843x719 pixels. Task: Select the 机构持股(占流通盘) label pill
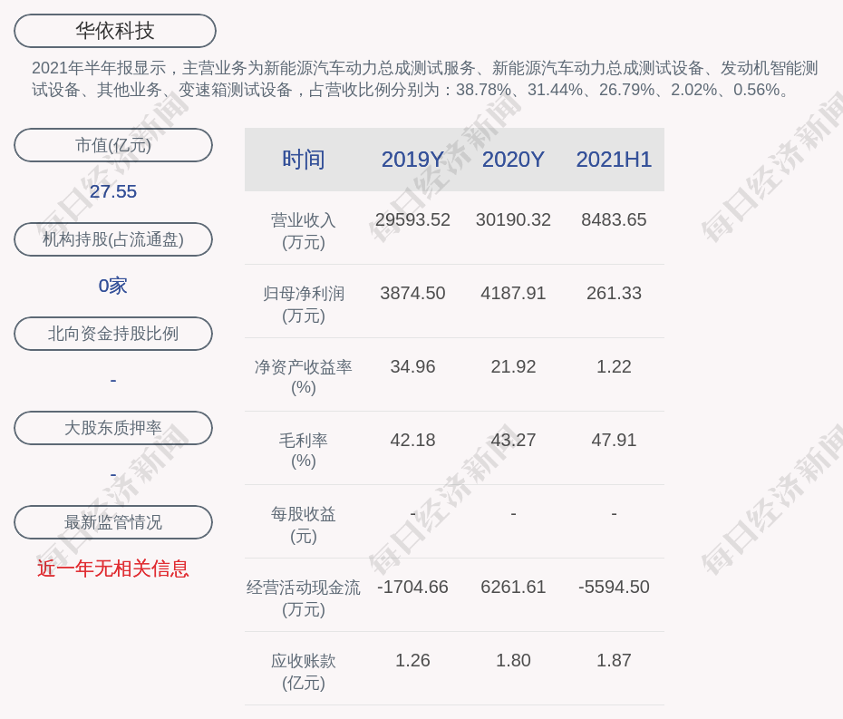[x=113, y=239]
